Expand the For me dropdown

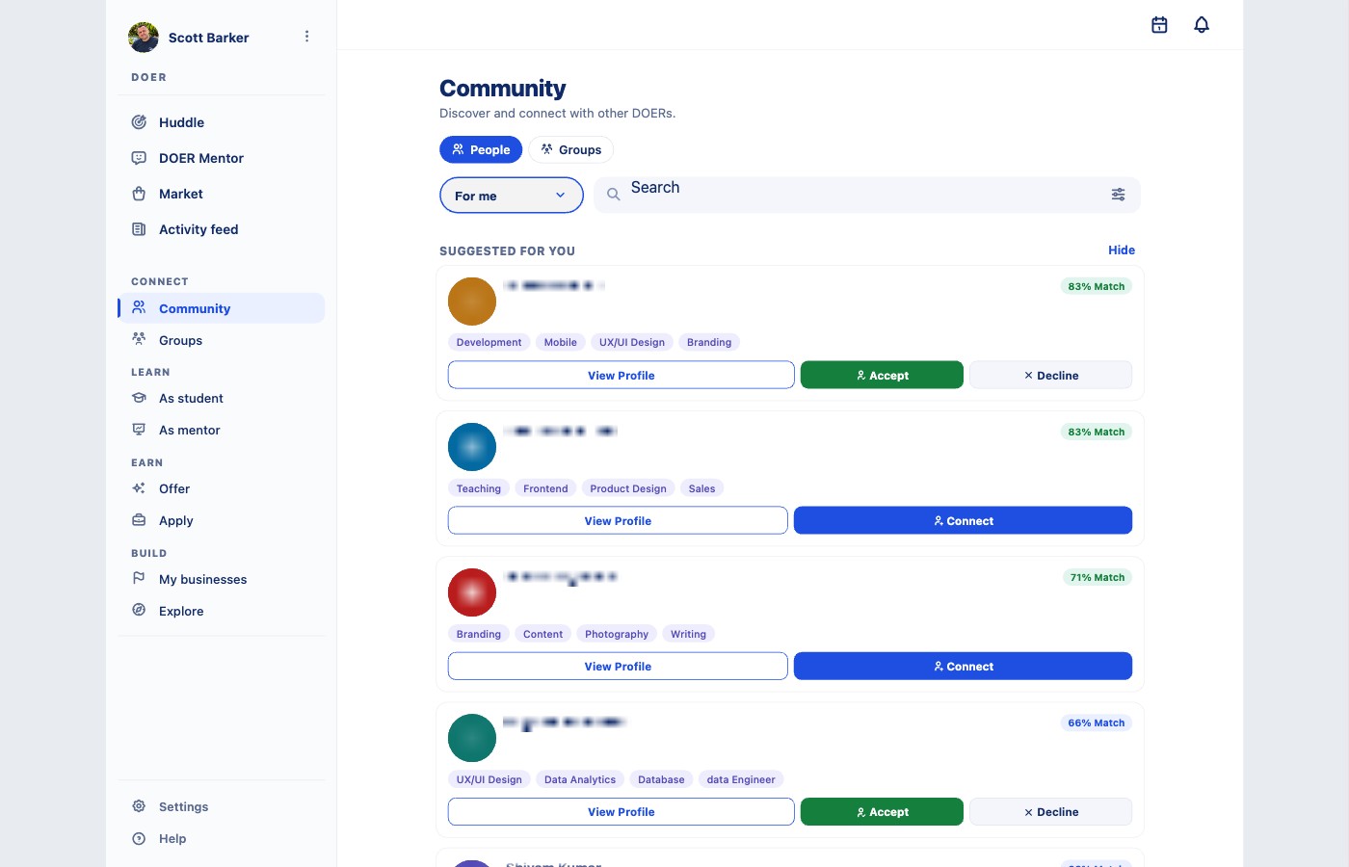[512, 195]
